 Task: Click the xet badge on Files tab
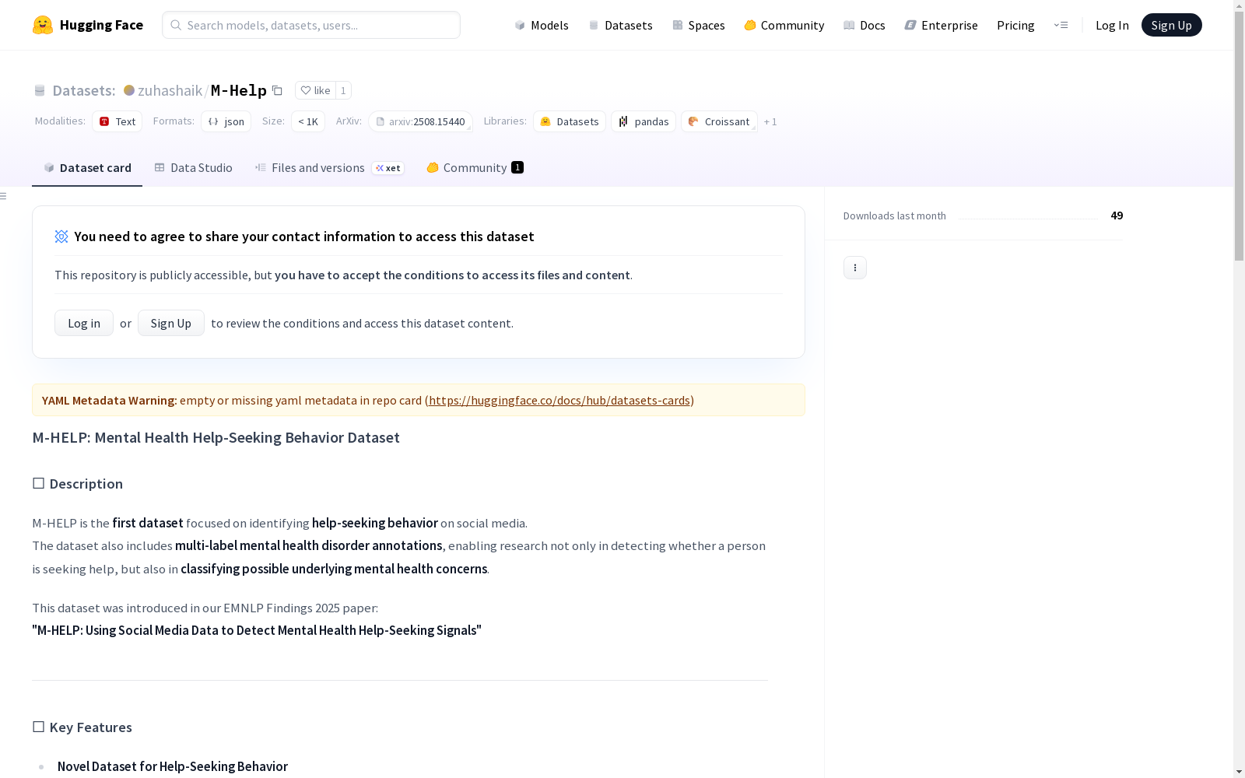click(x=388, y=168)
